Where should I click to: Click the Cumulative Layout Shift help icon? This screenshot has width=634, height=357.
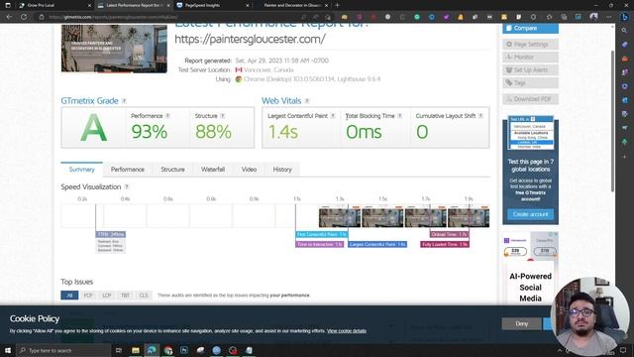pyautogui.click(x=480, y=116)
